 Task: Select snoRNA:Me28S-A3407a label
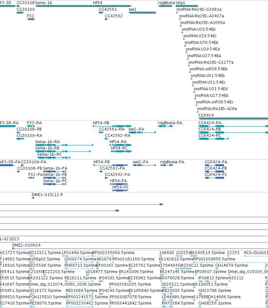202,16
